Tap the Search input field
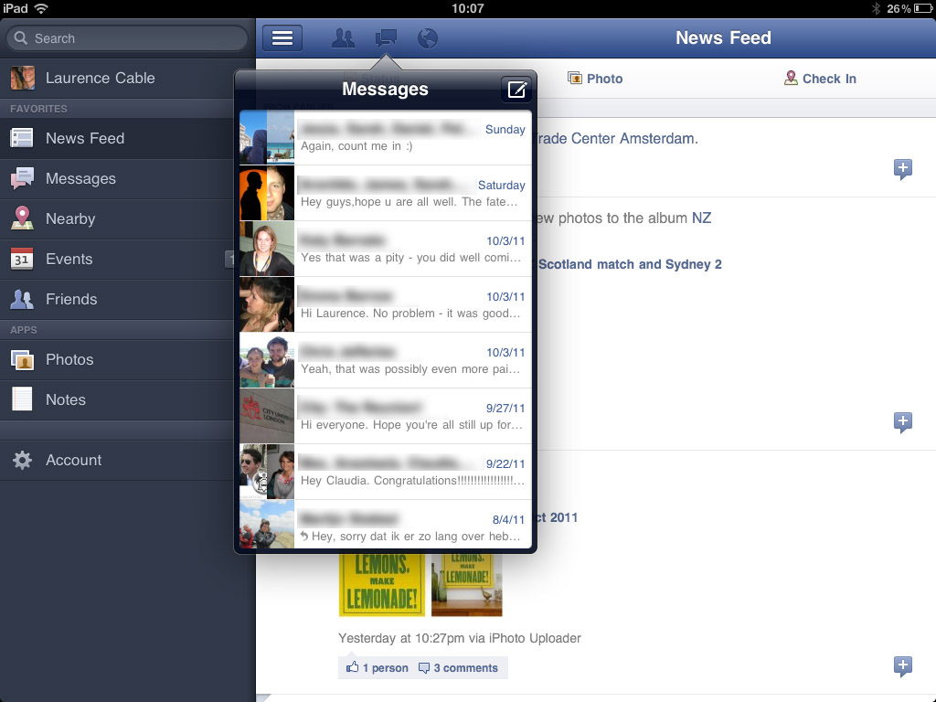The width and height of the screenshot is (936, 702). point(127,38)
